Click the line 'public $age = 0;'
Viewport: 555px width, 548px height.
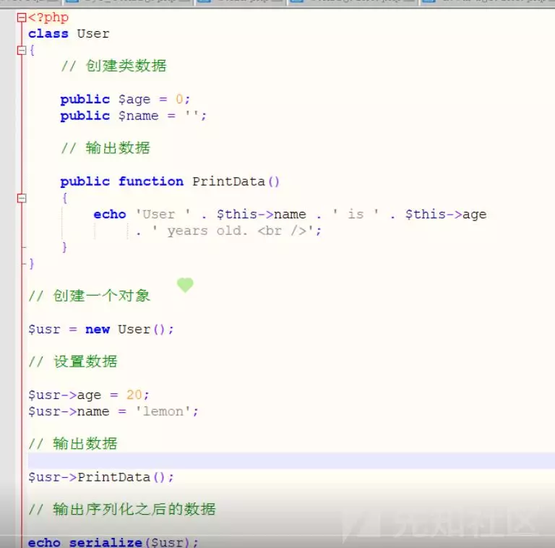click(x=125, y=99)
